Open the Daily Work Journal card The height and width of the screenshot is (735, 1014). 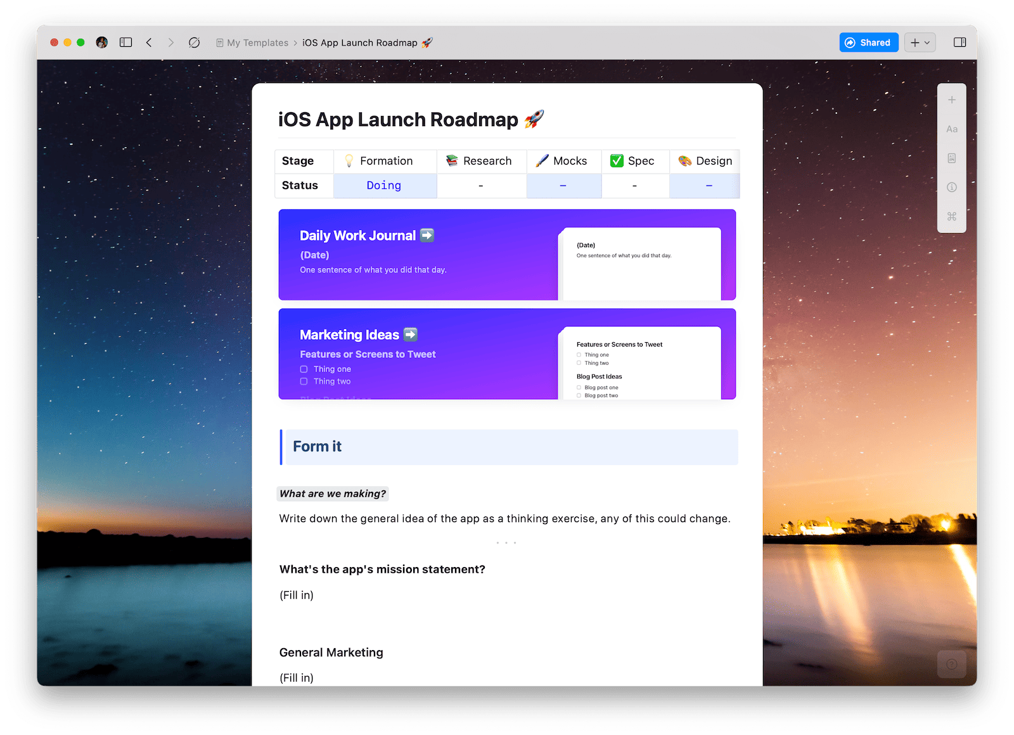click(507, 255)
